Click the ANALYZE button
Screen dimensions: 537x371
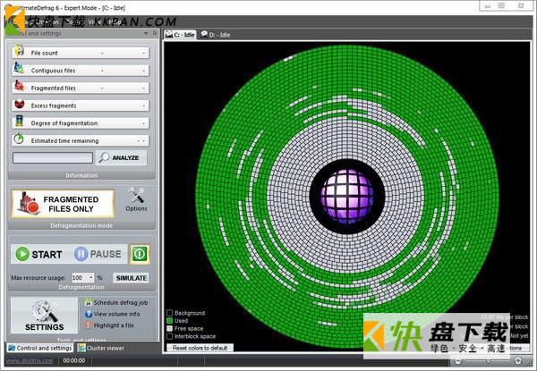tap(121, 157)
